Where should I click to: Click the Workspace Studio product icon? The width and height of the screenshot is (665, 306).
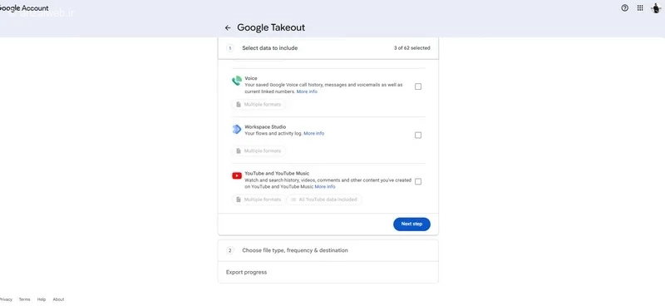(x=237, y=129)
